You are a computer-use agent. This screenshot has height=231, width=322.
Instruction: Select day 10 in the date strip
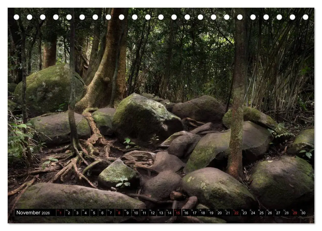tap(136, 213)
